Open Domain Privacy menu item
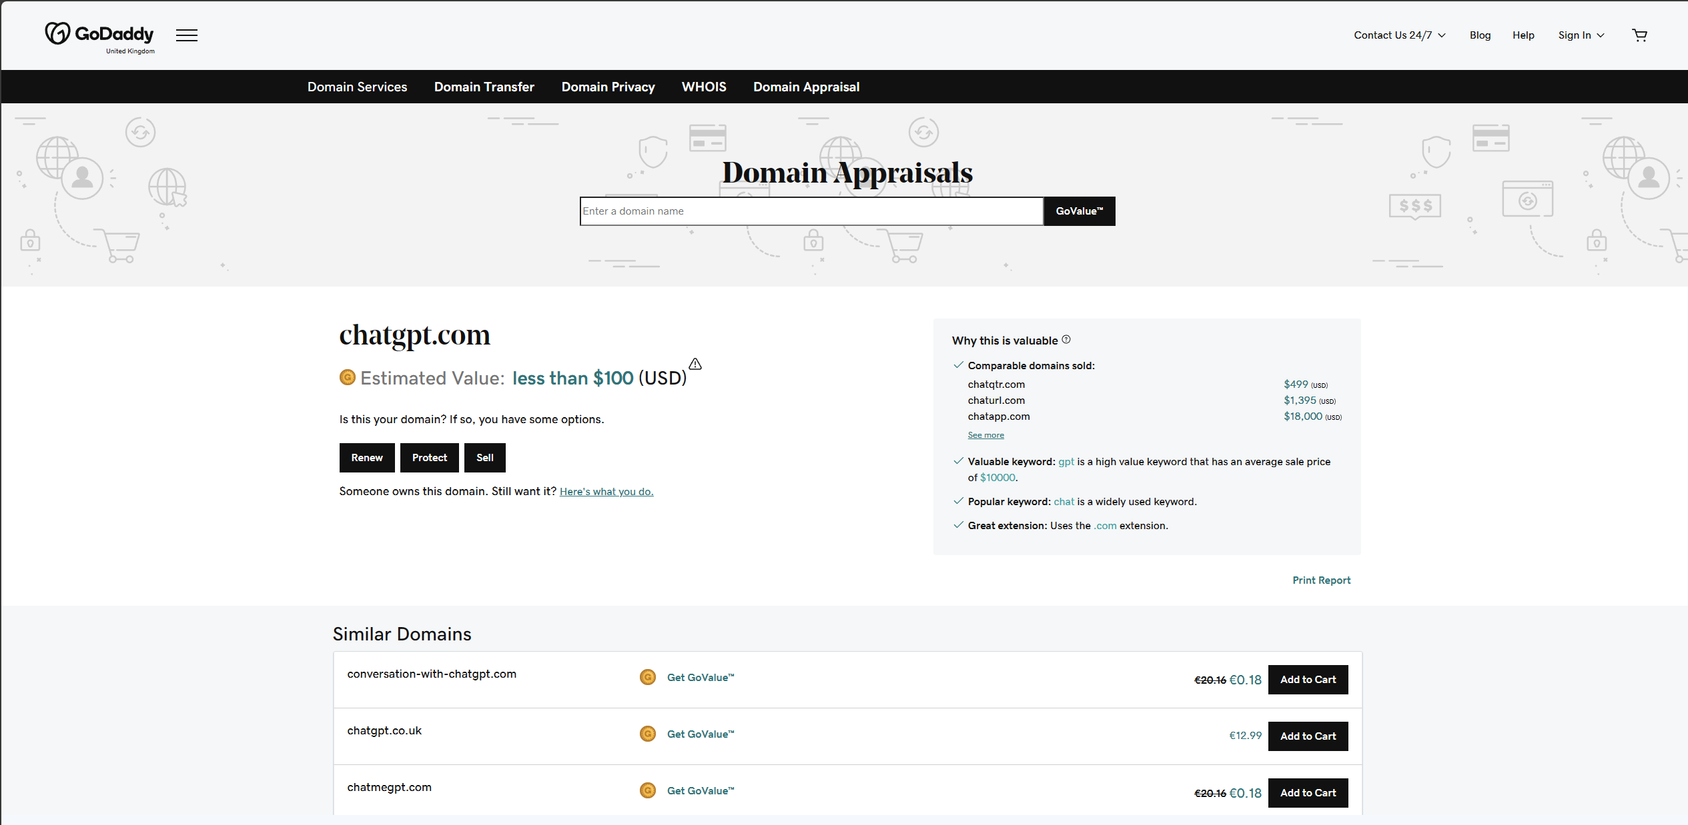 pos(608,87)
